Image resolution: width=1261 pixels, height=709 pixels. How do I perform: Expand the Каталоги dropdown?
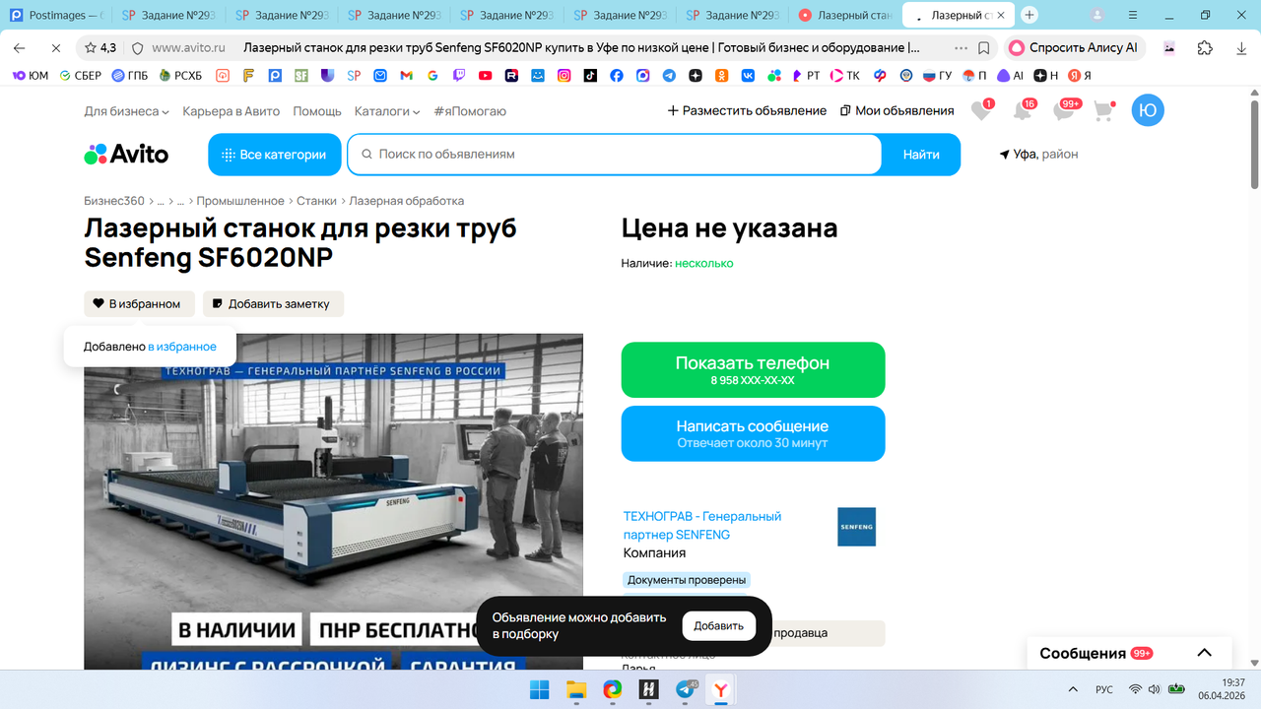[387, 111]
